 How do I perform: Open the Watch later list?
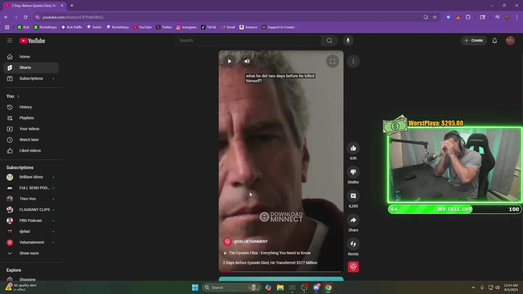[x=31, y=140]
